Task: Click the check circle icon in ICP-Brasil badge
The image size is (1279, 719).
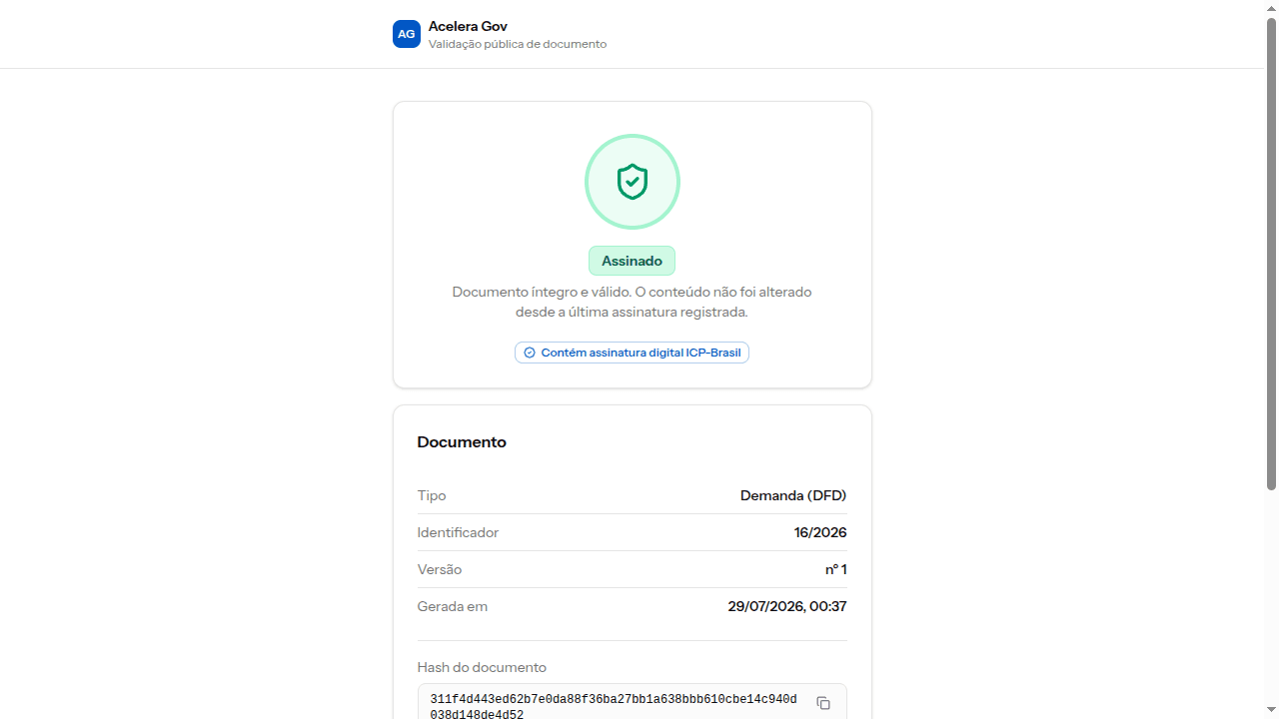Action: pos(530,353)
